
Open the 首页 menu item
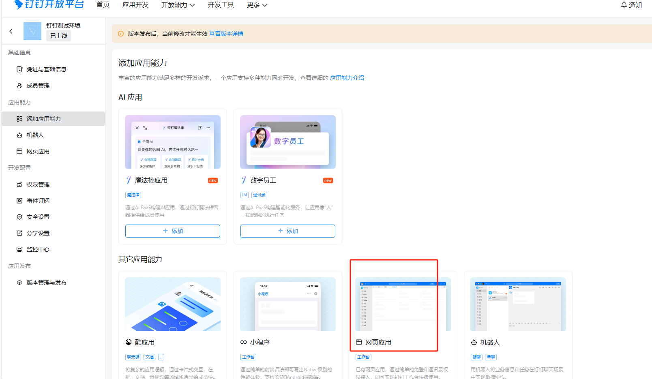pos(103,5)
